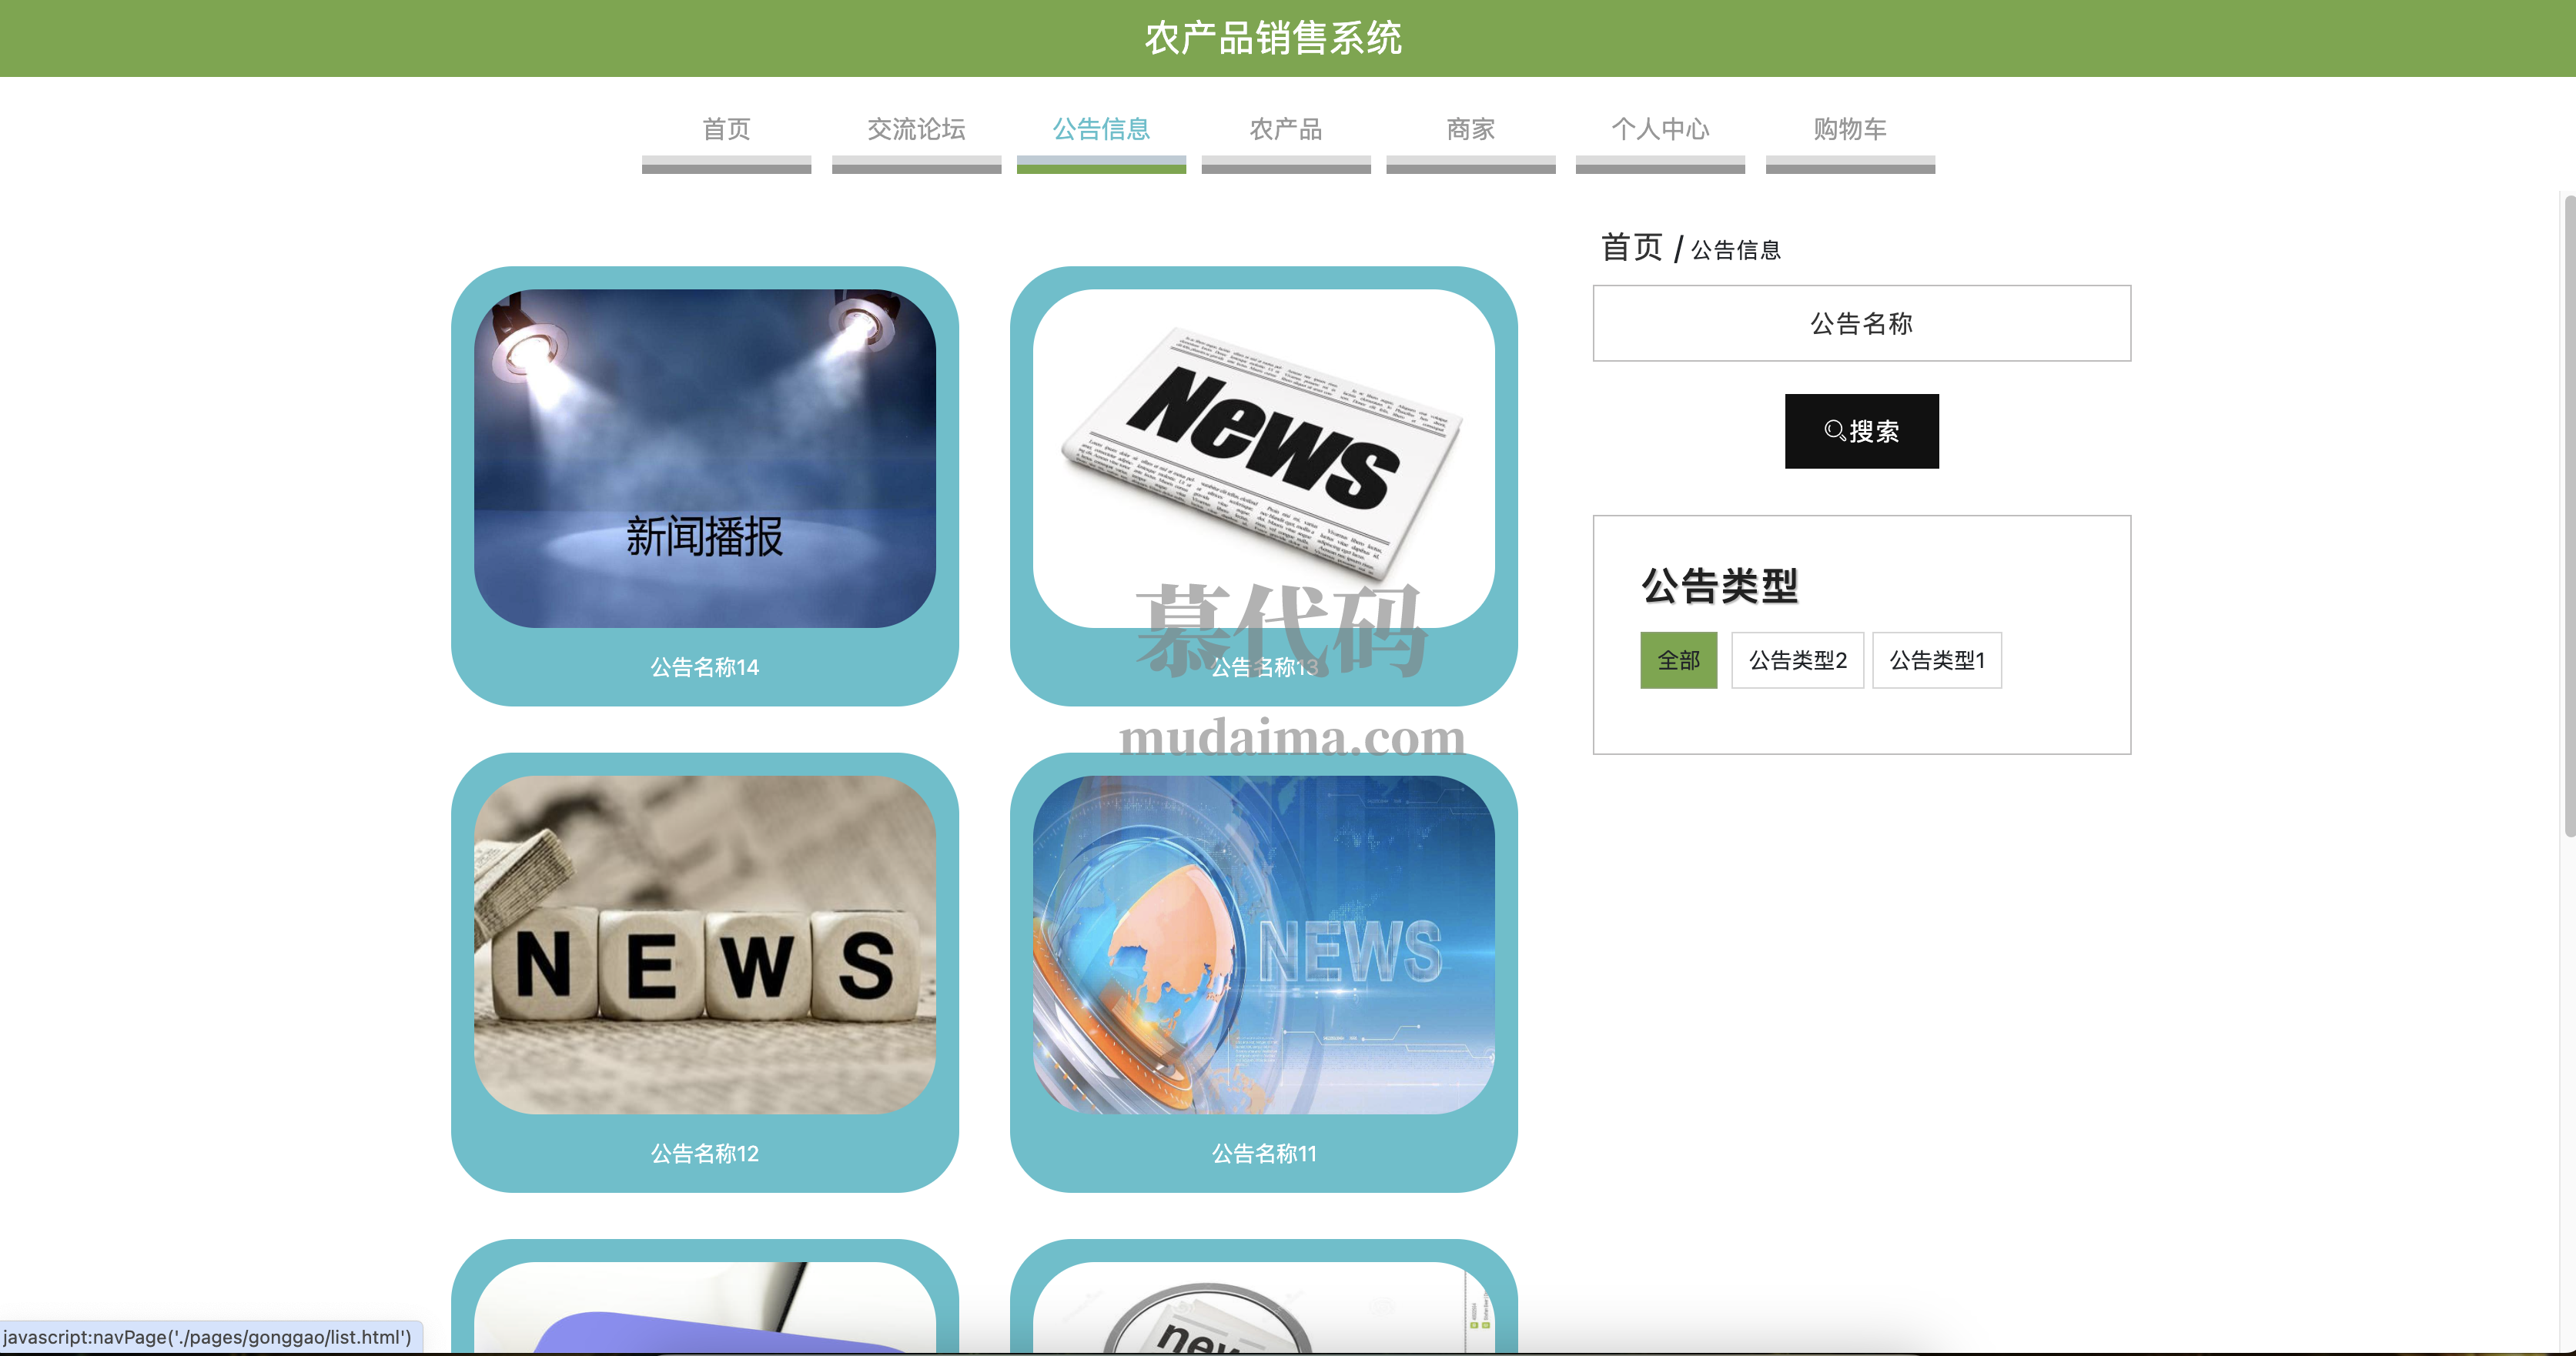Go to the 农产品 tab

point(1285,129)
